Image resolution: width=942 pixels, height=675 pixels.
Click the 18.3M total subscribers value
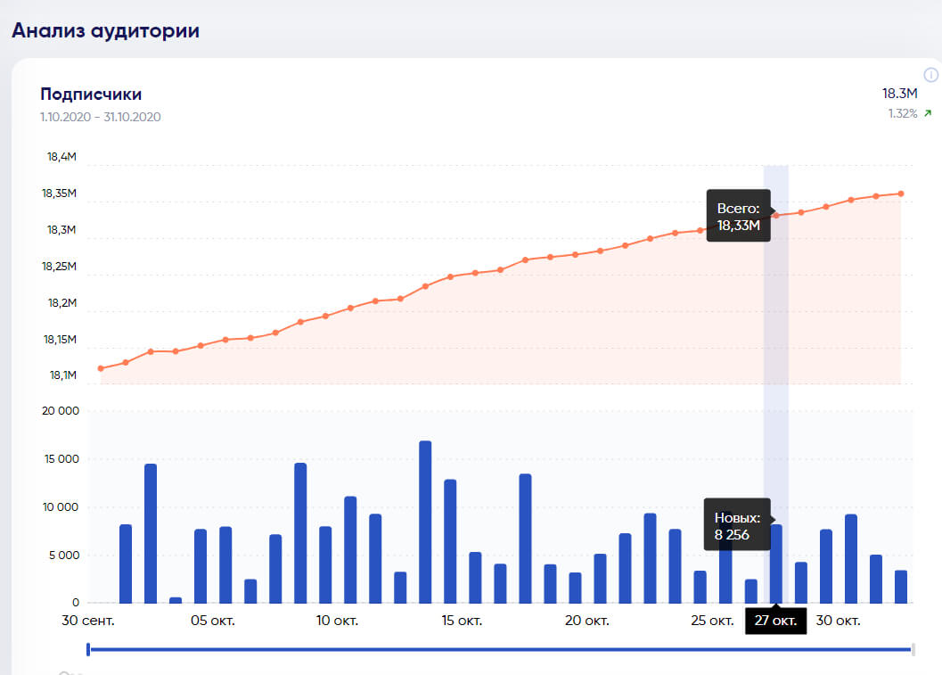[x=900, y=94]
